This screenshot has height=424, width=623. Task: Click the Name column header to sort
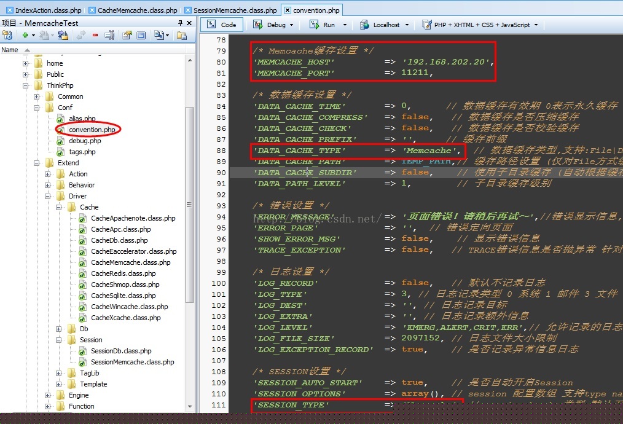coord(10,50)
